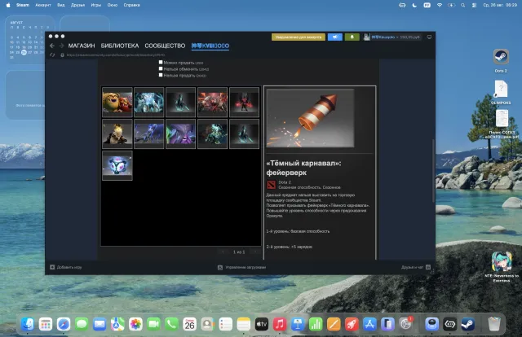The image size is (522, 337).
Task: Open the Steam menu in menu bar
Action: coord(23,5)
